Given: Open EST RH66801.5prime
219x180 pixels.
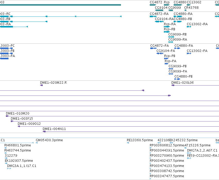Looking at the screenshot, I should 17,145.
